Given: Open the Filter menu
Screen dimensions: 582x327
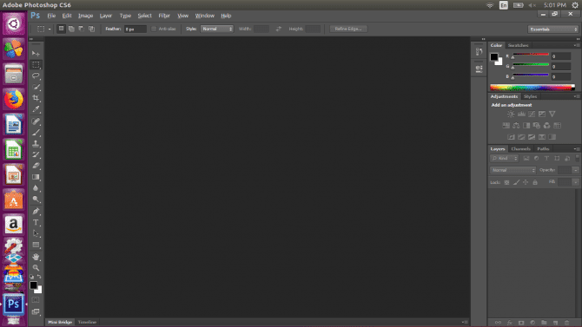Looking at the screenshot, I should click(x=164, y=16).
